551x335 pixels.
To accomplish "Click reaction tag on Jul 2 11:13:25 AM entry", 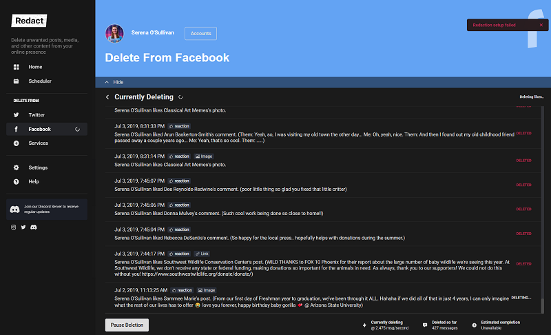I will pos(182,290).
